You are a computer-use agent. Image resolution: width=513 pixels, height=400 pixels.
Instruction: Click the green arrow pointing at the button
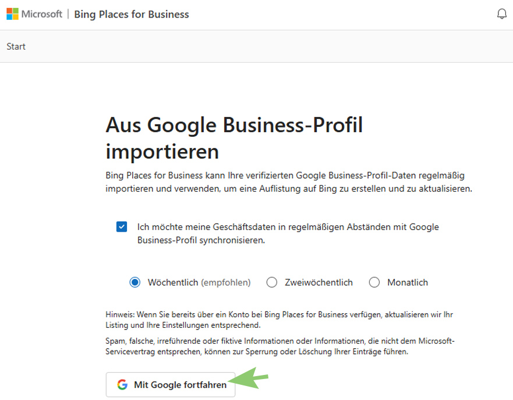(249, 381)
